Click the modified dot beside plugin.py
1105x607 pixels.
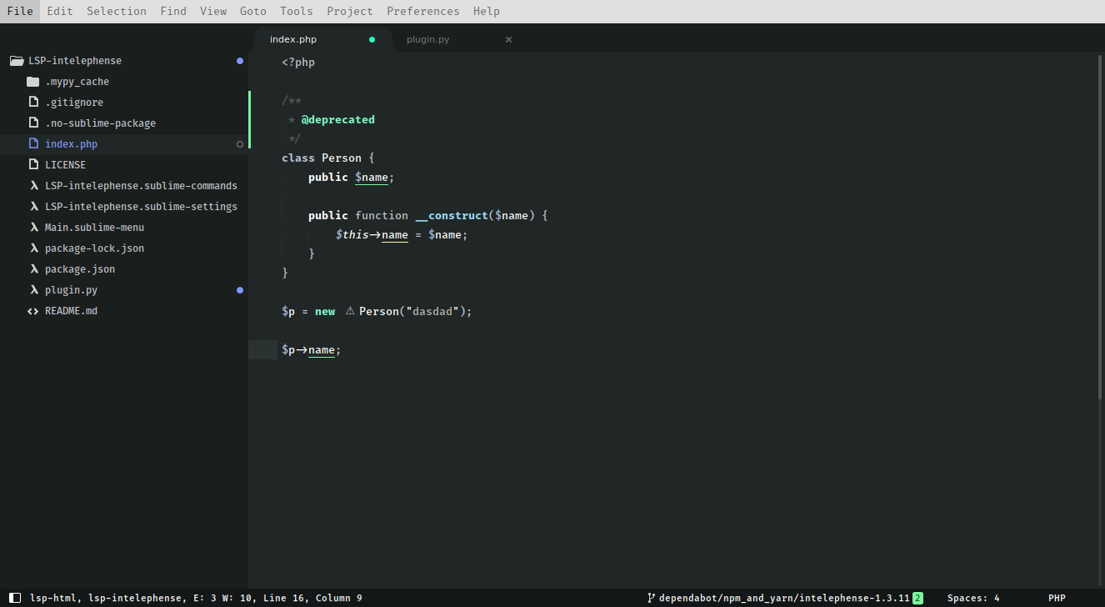(x=240, y=290)
